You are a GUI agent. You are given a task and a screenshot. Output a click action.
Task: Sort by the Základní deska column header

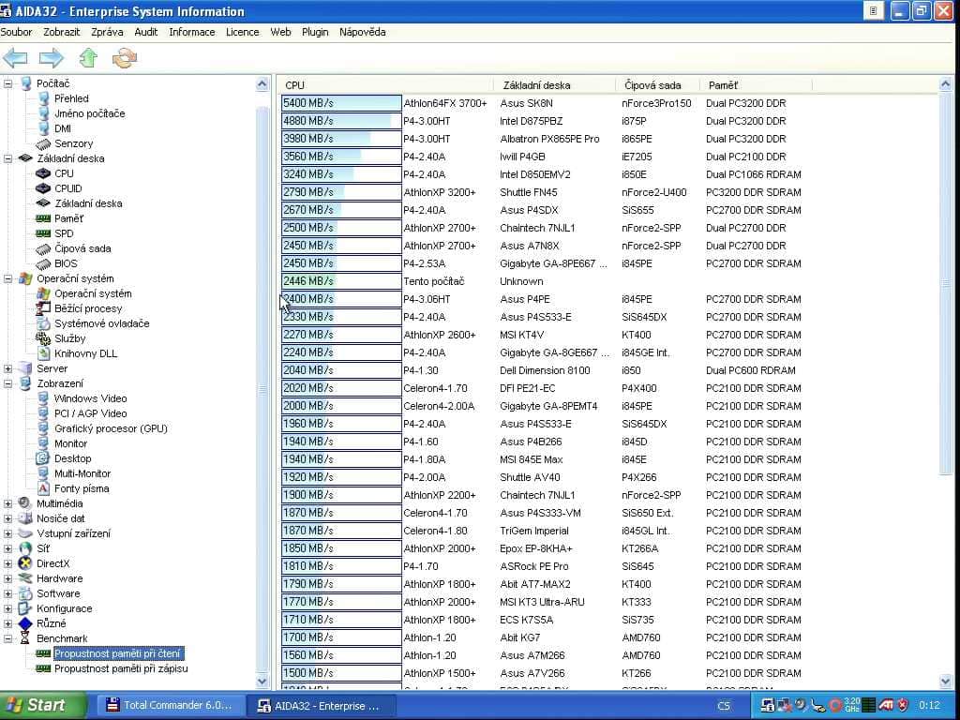click(554, 85)
